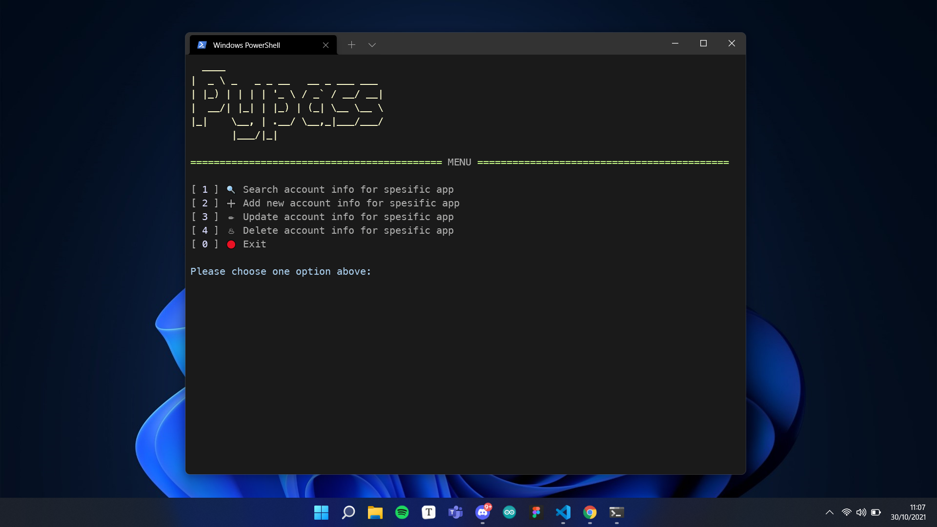This screenshot has width=937, height=527.
Task: Click the 'Please choose one option above:' prompt
Action: [x=281, y=271]
